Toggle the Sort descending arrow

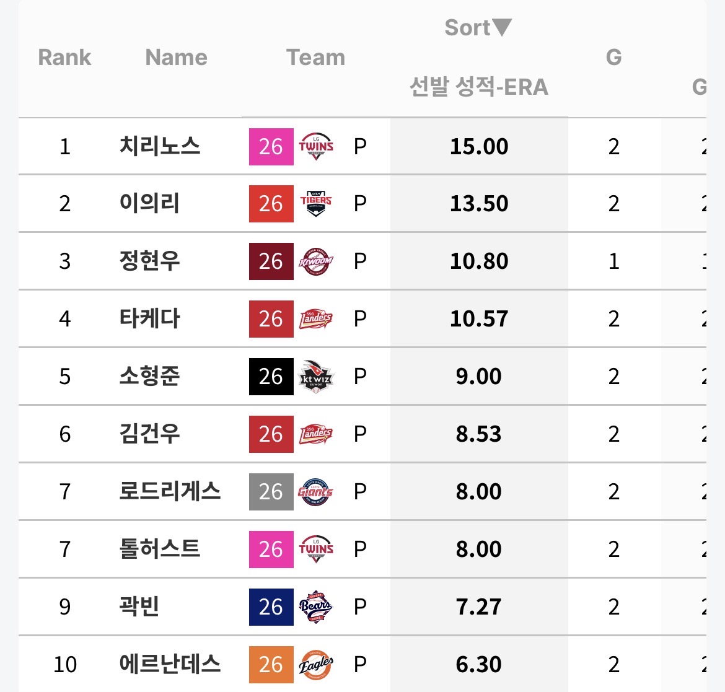(501, 27)
